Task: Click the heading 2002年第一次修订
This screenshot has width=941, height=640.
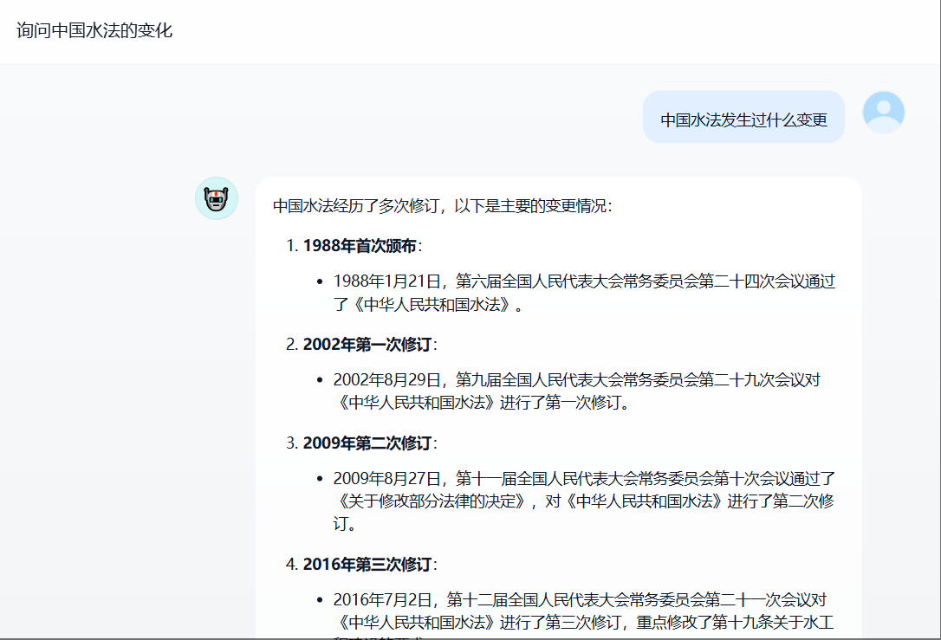Action: 367,345
